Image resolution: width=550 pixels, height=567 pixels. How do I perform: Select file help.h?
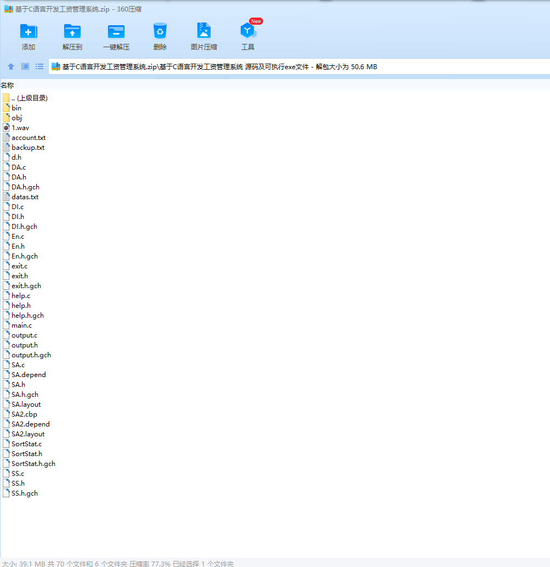pos(16,306)
